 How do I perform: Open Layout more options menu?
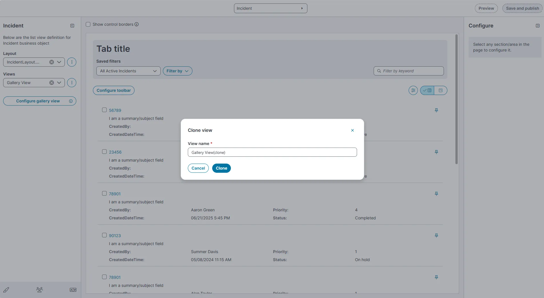coord(72,62)
